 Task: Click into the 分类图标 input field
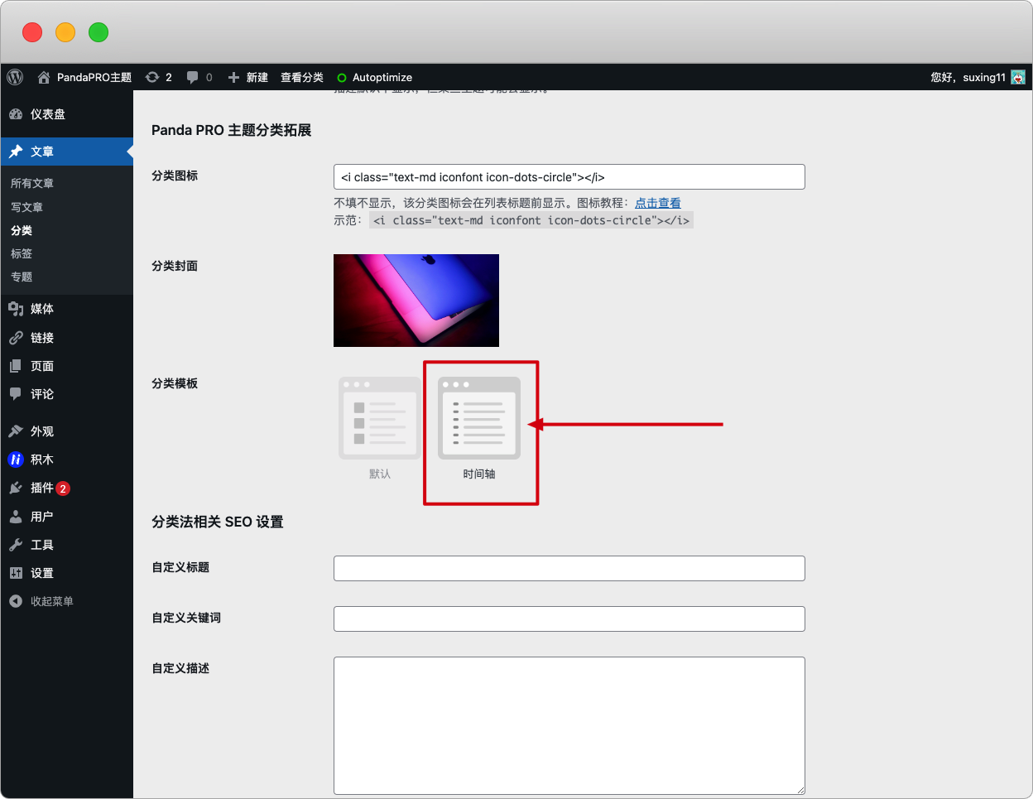tap(569, 177)
